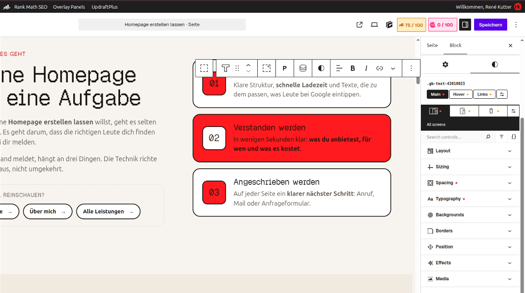Open breakpoint options sliders icon
This screenshot has width=525, height=293.
(513, 111)
